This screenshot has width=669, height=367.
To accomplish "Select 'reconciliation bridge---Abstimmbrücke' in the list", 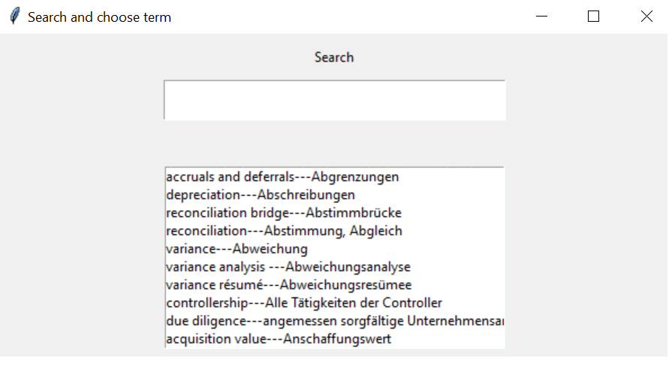I will 284,213.
